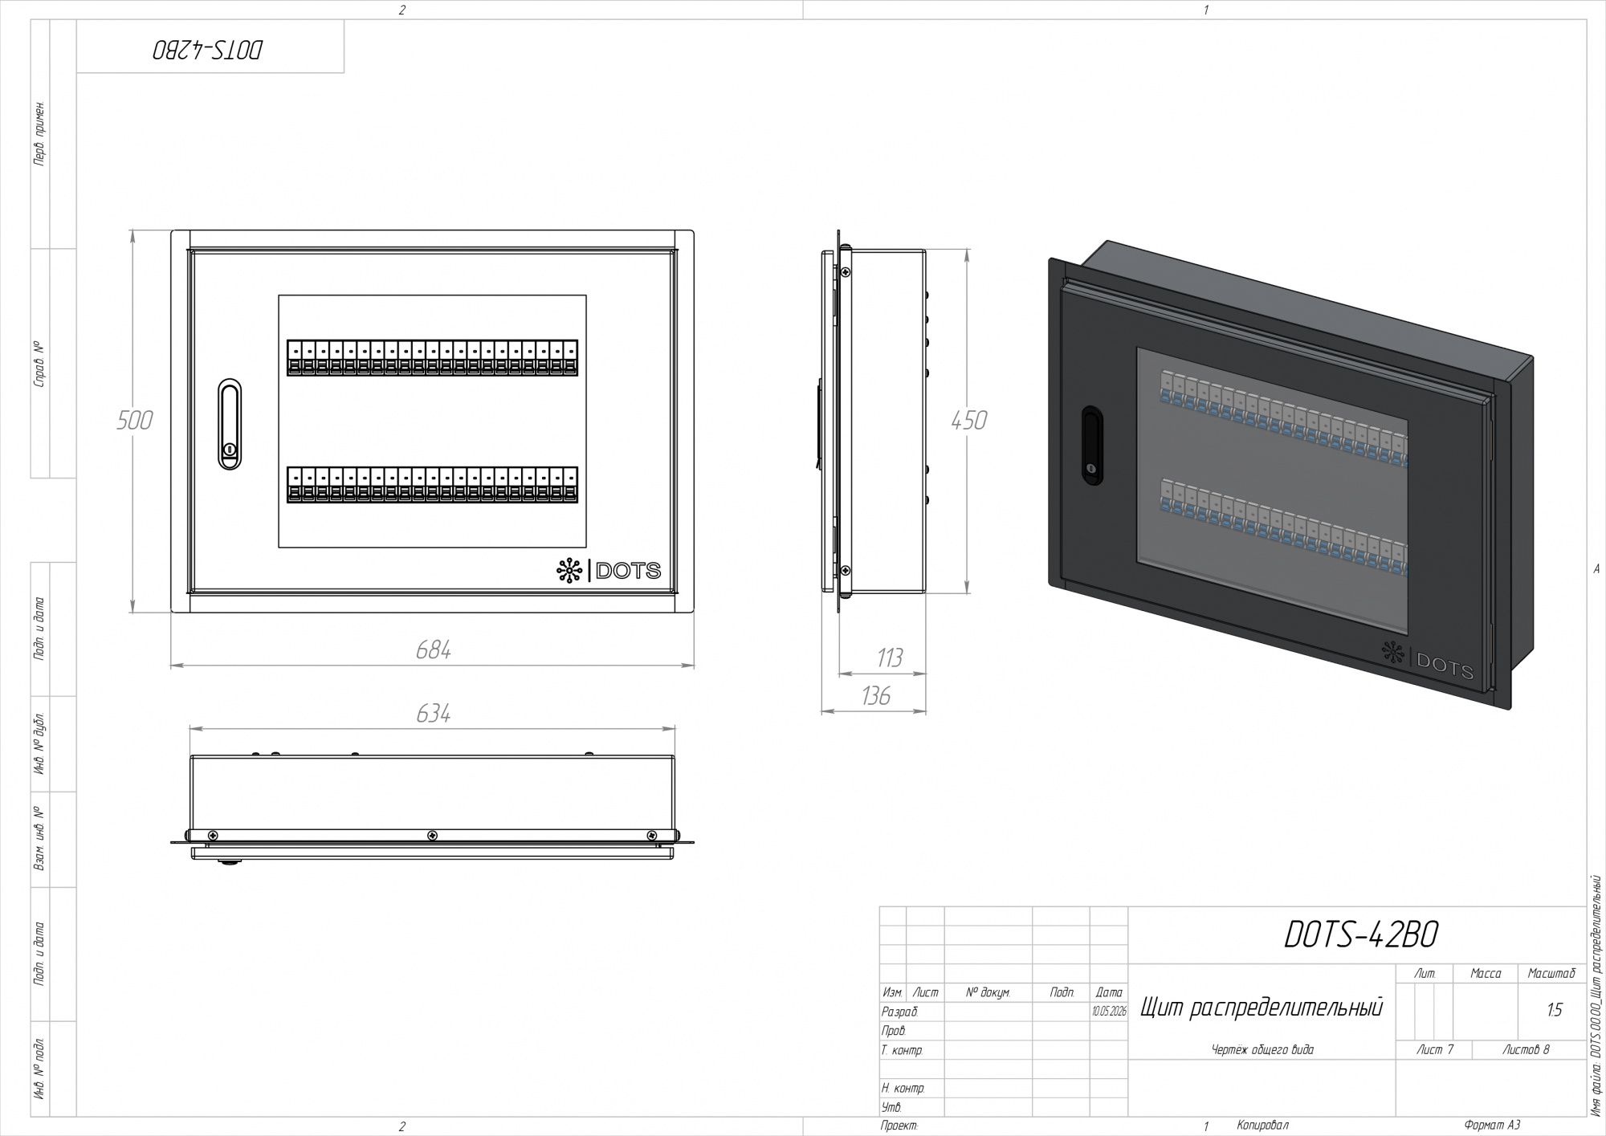Click zone marker "2" on the top border
This screenshot has height=1136, width=1606.
(401, 10)
